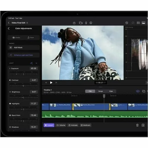
Task: Select the Clip selection mode tab
Action: click(x=90, y=91)
